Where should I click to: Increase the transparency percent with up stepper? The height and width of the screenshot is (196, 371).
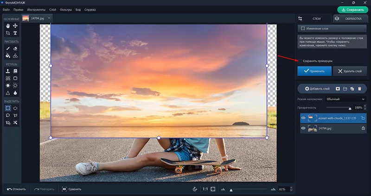tap(365, 106)
